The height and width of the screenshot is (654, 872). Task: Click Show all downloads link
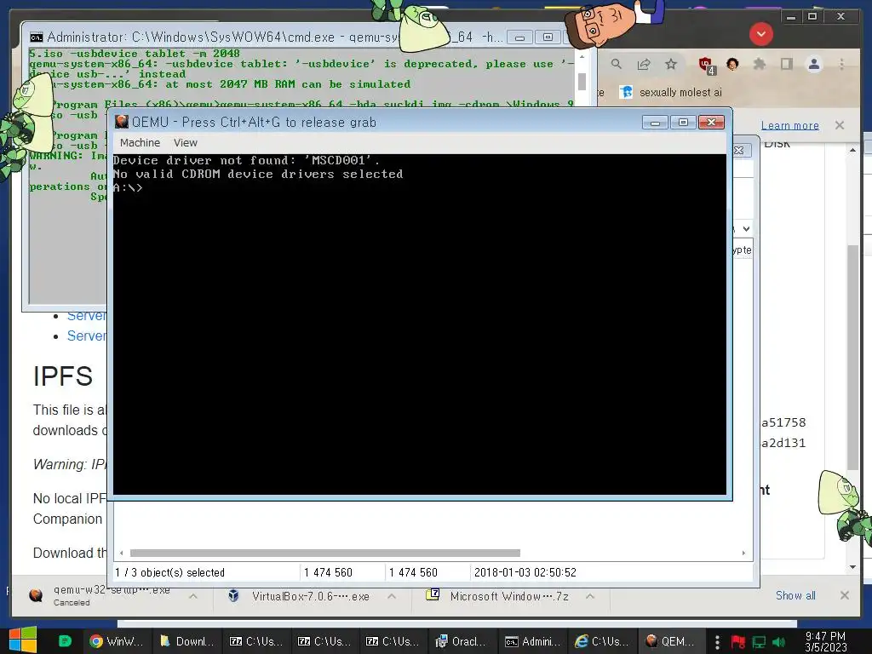tap(795, 595)
